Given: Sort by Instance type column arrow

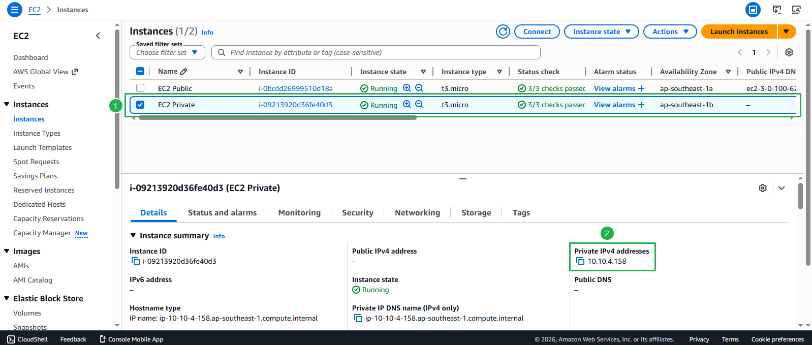Looking at the screenshot, I should 499,72.
